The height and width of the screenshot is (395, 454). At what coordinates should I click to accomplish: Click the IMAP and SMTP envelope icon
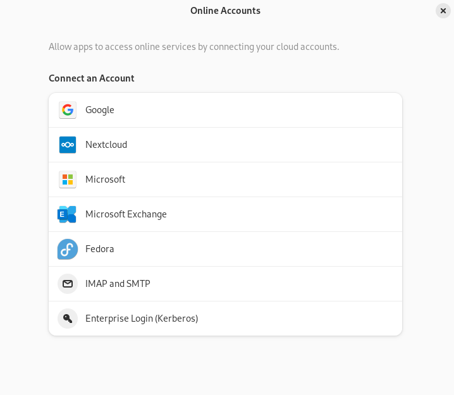tap(68, 284)
